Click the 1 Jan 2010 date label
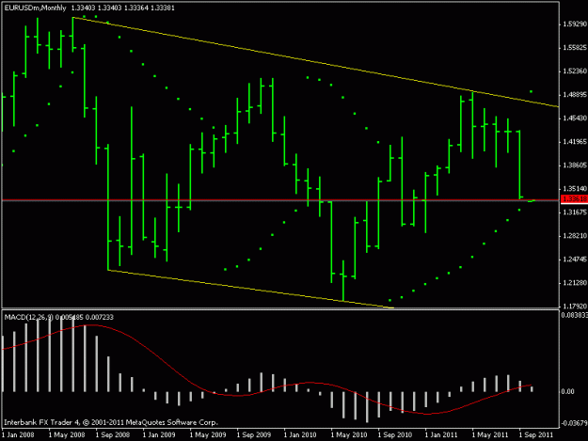This screenshot has height=441, width=588. coord(300,435)
